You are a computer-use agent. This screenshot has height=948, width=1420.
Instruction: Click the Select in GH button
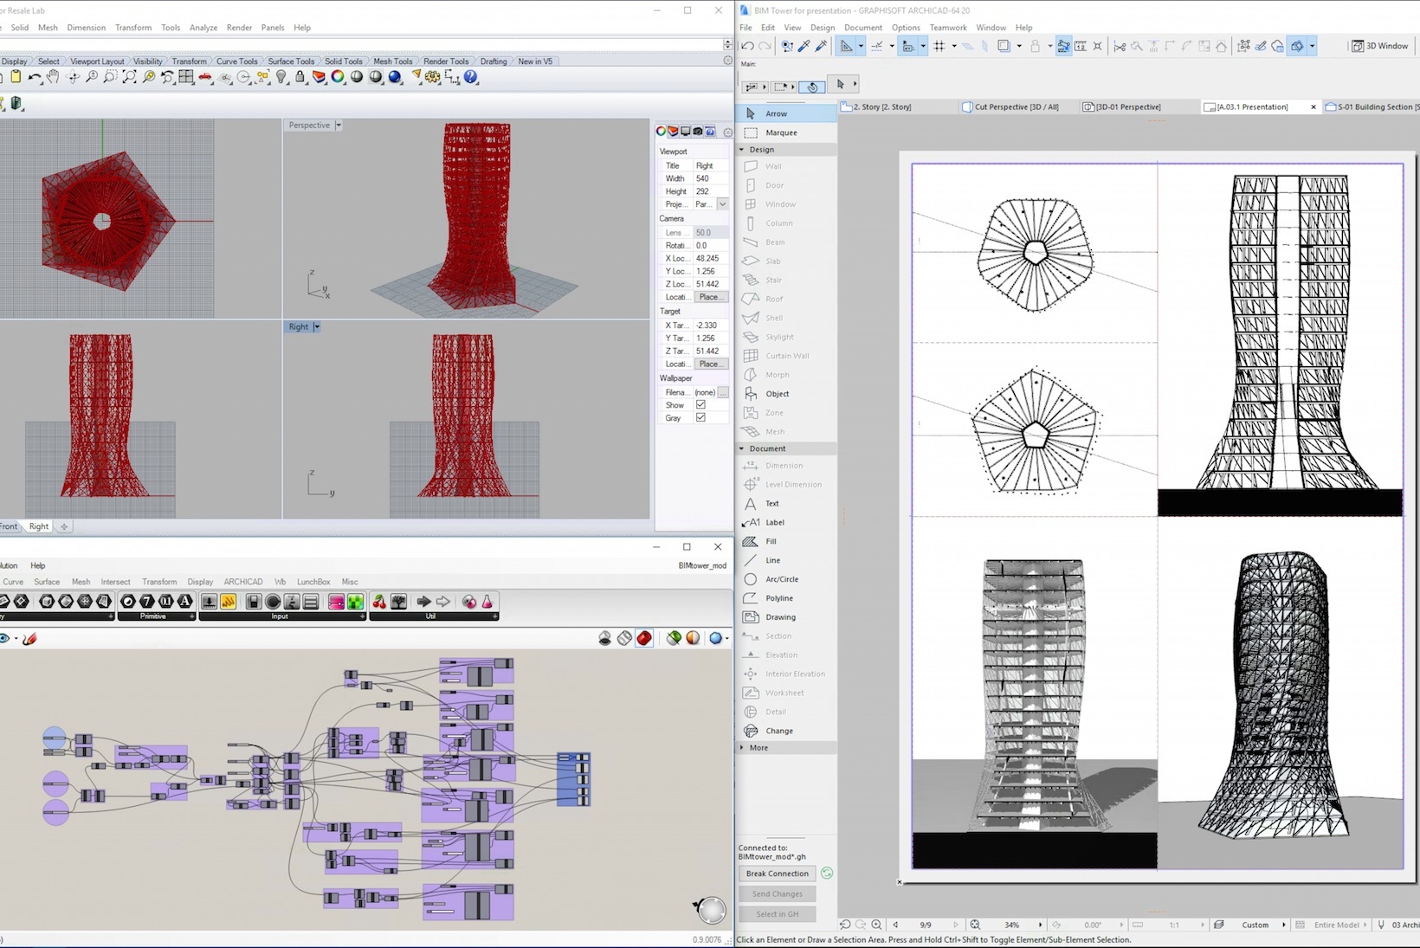778,913
